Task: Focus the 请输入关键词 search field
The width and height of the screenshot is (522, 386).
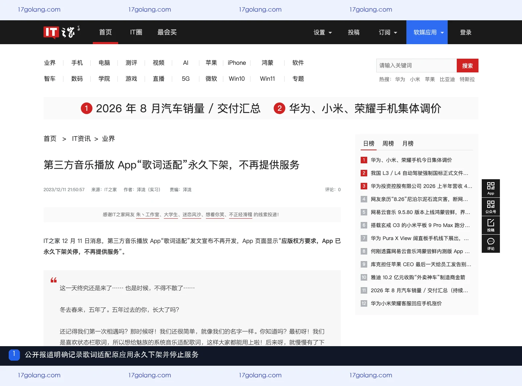Action: click(x=417, y=66)
